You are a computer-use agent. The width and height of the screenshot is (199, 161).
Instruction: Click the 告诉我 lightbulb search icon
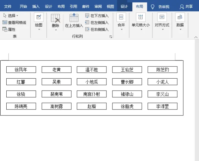point(153,7)
